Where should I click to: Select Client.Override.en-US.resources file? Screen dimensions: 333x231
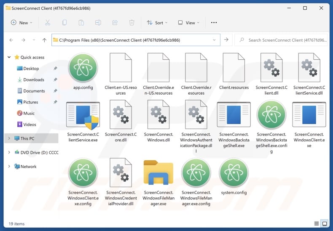[158, 74]
